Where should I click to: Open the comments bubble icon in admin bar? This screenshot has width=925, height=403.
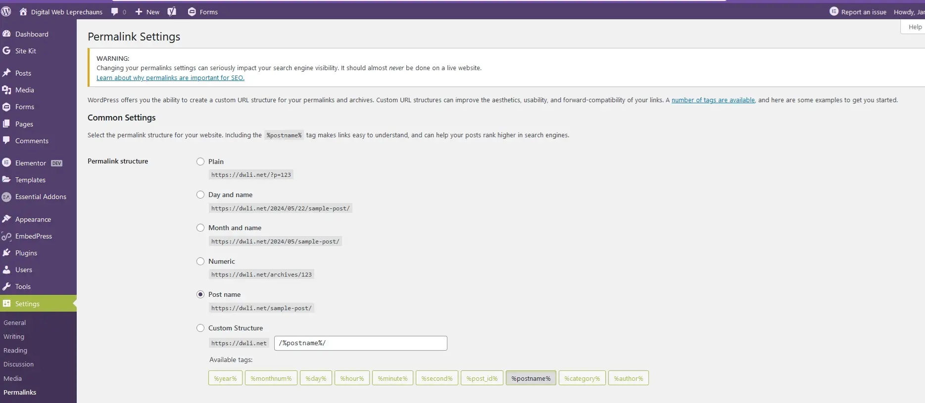[x=115, y=11]
